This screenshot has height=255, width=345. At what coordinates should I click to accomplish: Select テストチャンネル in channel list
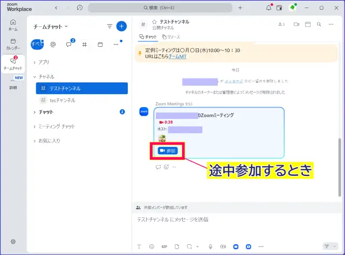(82, 88)
